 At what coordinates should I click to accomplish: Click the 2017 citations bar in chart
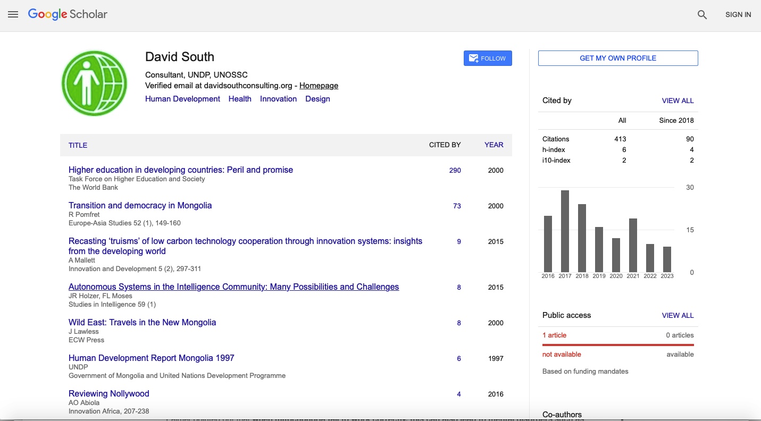coord(565,231)
